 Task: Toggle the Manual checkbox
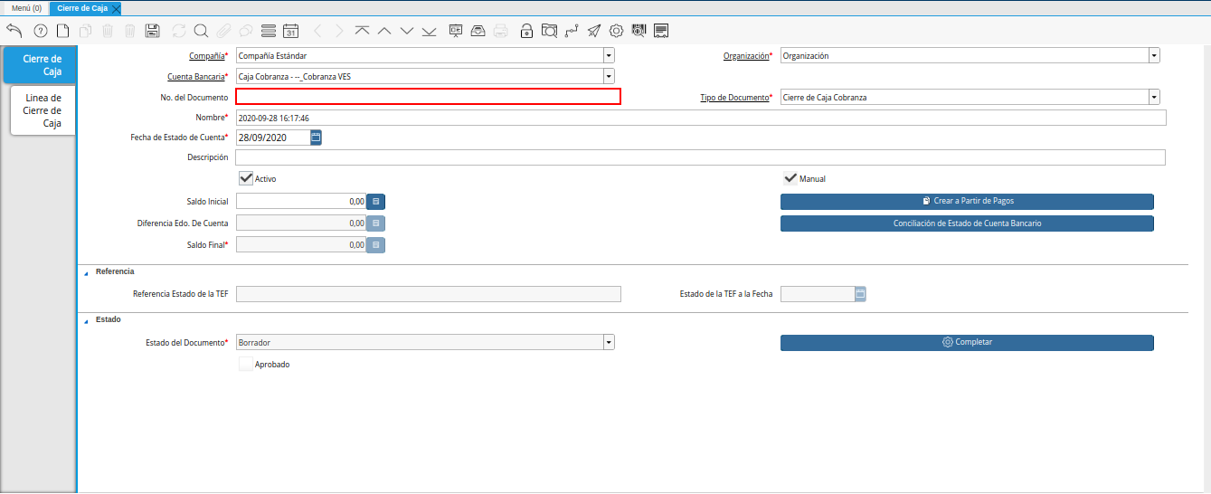(790, 178)
